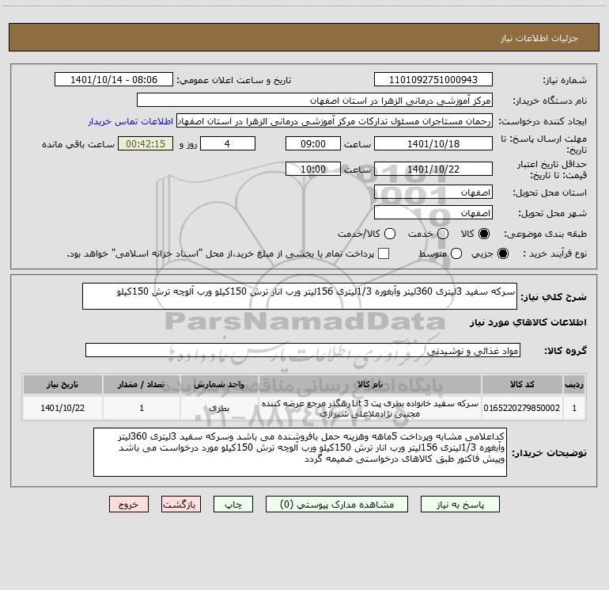The image size is (609, 590).
Task: Click the need date 1401/10/22 table cell
Action: click(x=62, y=408)
